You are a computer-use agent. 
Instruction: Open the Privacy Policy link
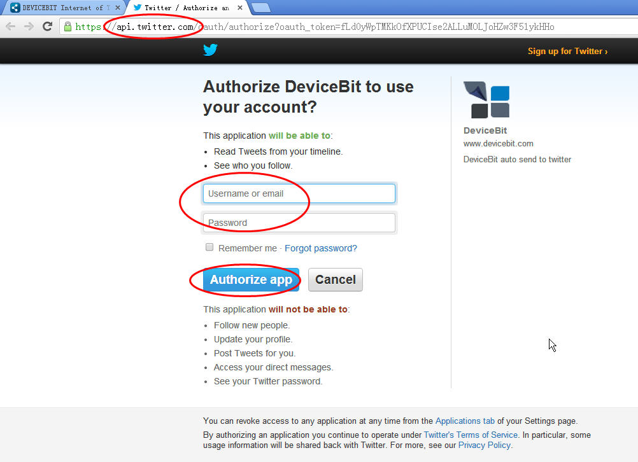[484, 445]
